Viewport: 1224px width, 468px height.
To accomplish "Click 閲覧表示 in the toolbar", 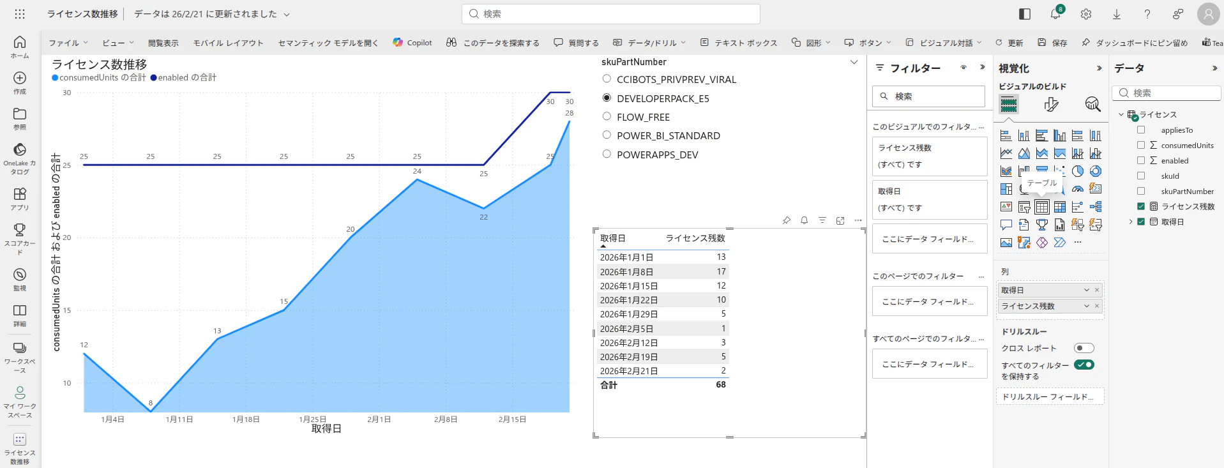I will tap(163, 43).
